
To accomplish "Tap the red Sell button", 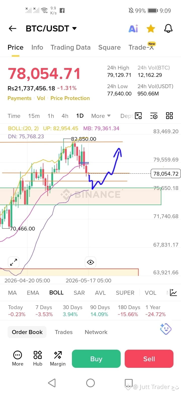I will point(149,359).
